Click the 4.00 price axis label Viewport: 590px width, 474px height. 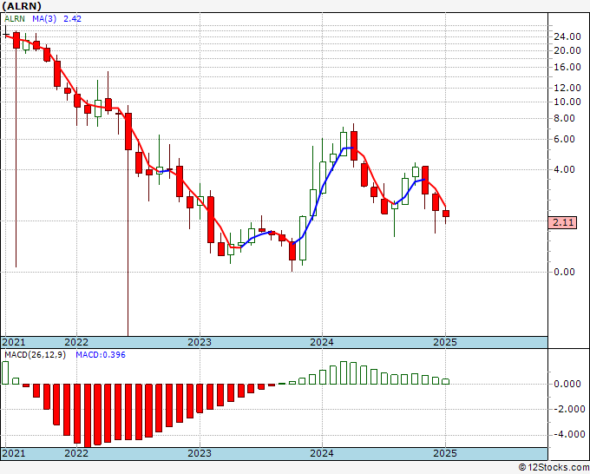565,170
